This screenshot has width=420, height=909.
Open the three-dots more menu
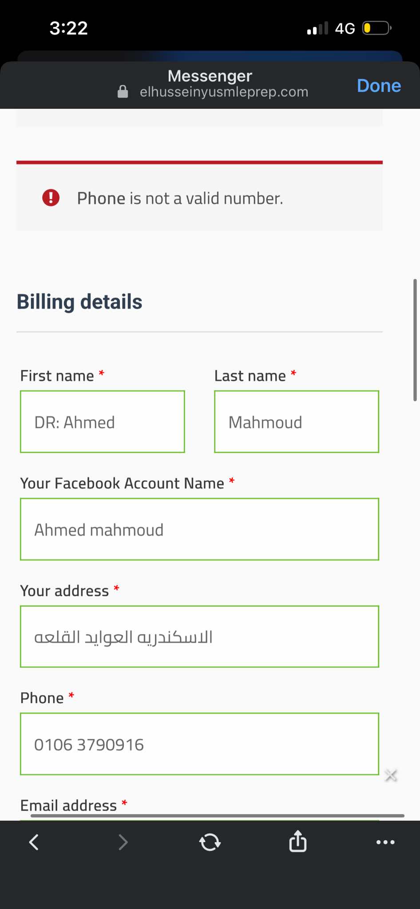(385, 842)
